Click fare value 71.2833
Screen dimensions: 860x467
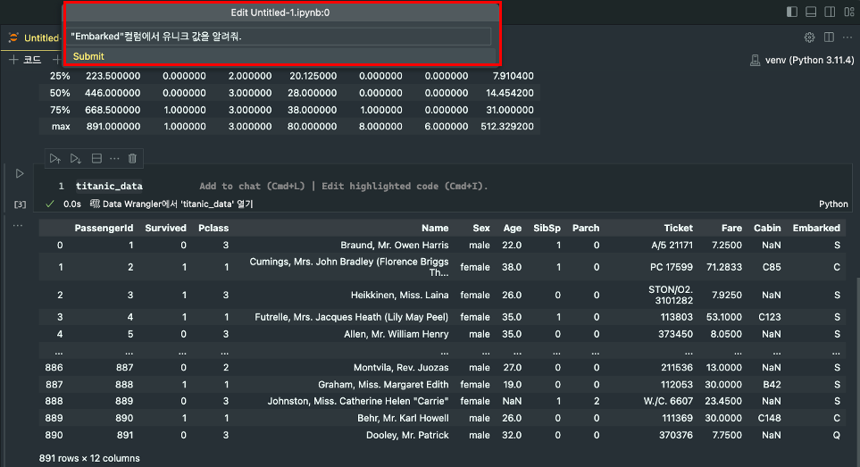tap(724, 267)
